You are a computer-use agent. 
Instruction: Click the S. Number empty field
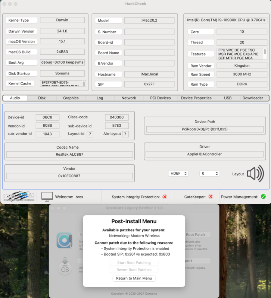(149, 32)
